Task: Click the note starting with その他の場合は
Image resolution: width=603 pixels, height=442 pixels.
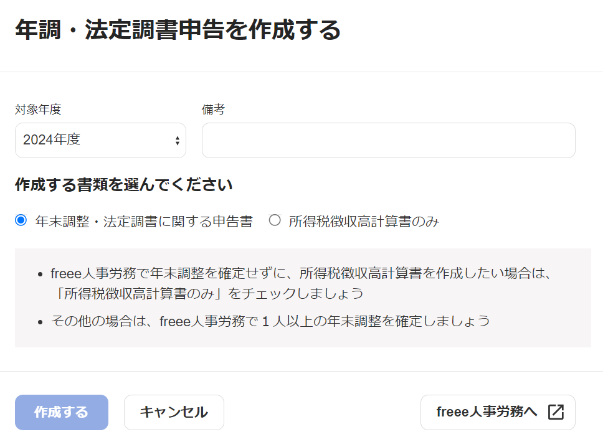Action: [x=270, y=321]
